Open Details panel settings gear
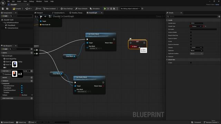The height and width of the screenshot is (124, 221). point(219,17)
